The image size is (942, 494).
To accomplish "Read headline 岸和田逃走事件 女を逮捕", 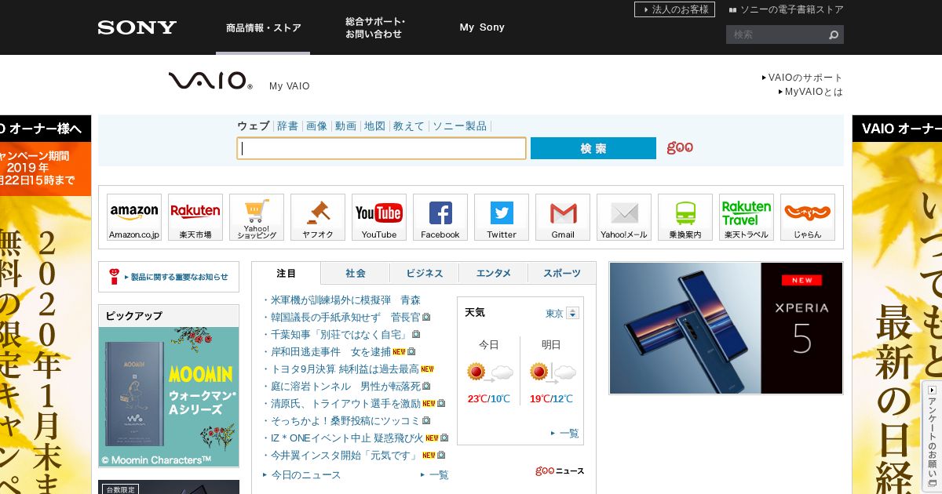I will point(330,351).
